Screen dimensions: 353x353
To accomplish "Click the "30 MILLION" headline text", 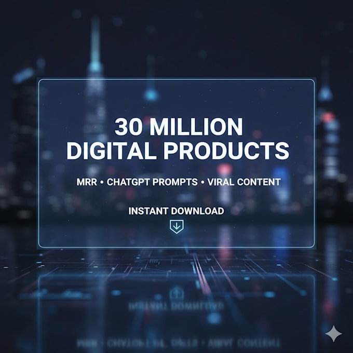I will pyautogui.click(x=179, y=127).
